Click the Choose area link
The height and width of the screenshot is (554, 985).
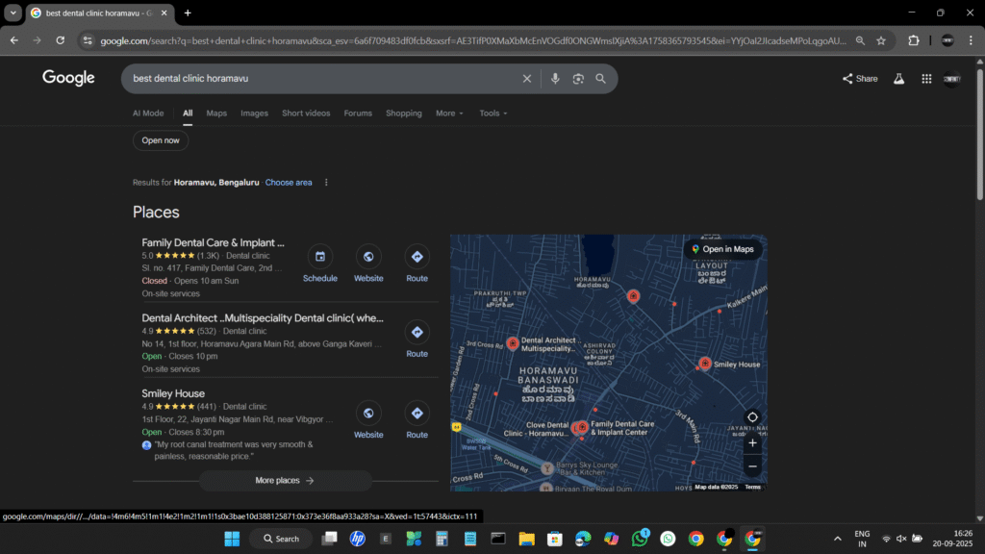coord(289,183)
